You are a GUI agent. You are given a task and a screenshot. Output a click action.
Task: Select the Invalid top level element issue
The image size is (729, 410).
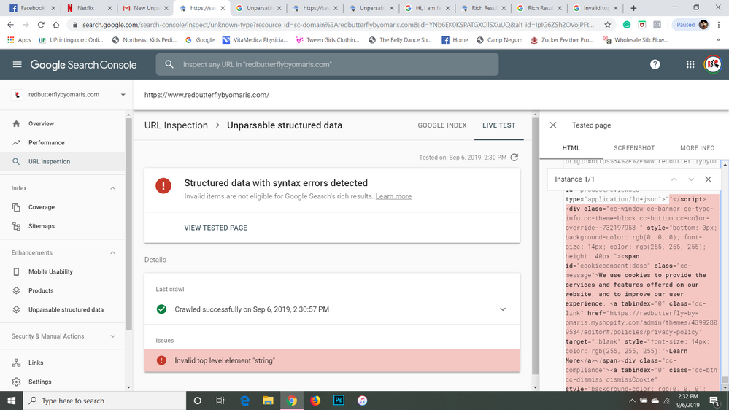coord(332,360)
